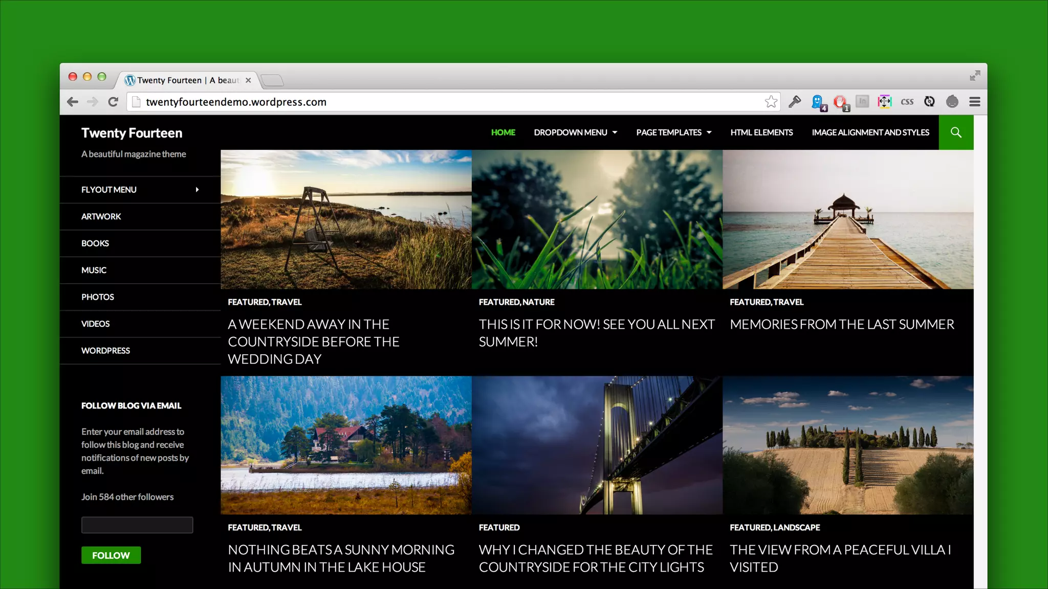Click the window resizer extension icon
The height and width of the screenshot is (589, 1048).
[x=884, y=102]
